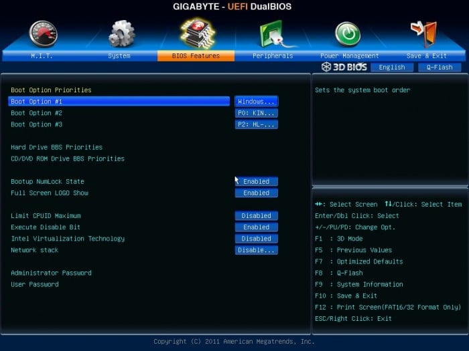Select the Boot Option #3 label

tap(36, 124)
